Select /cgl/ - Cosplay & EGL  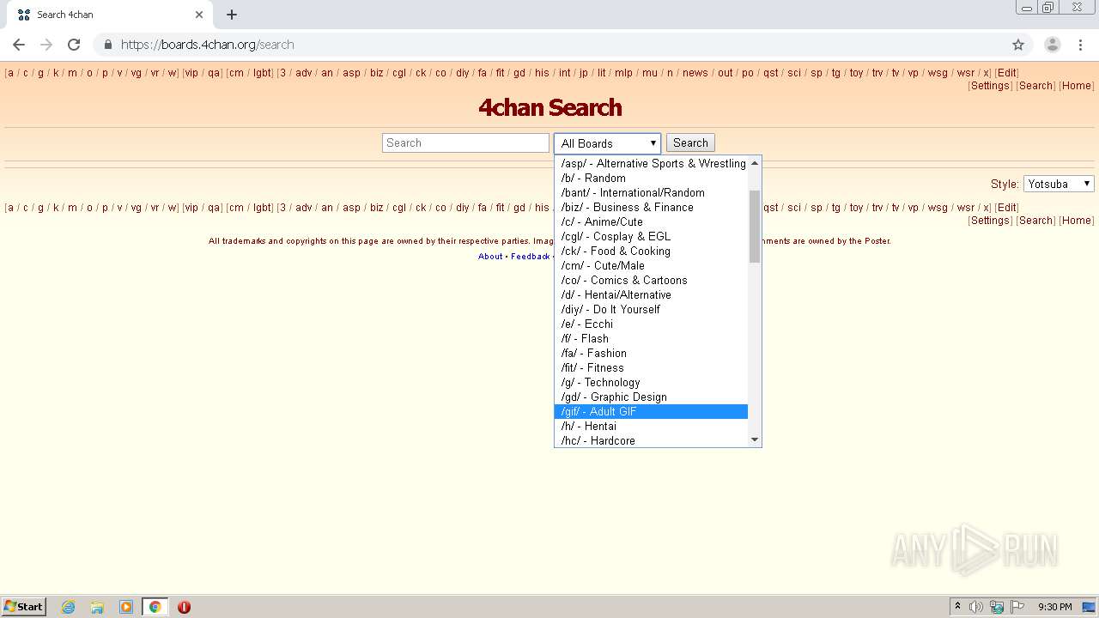coord(651,236)
